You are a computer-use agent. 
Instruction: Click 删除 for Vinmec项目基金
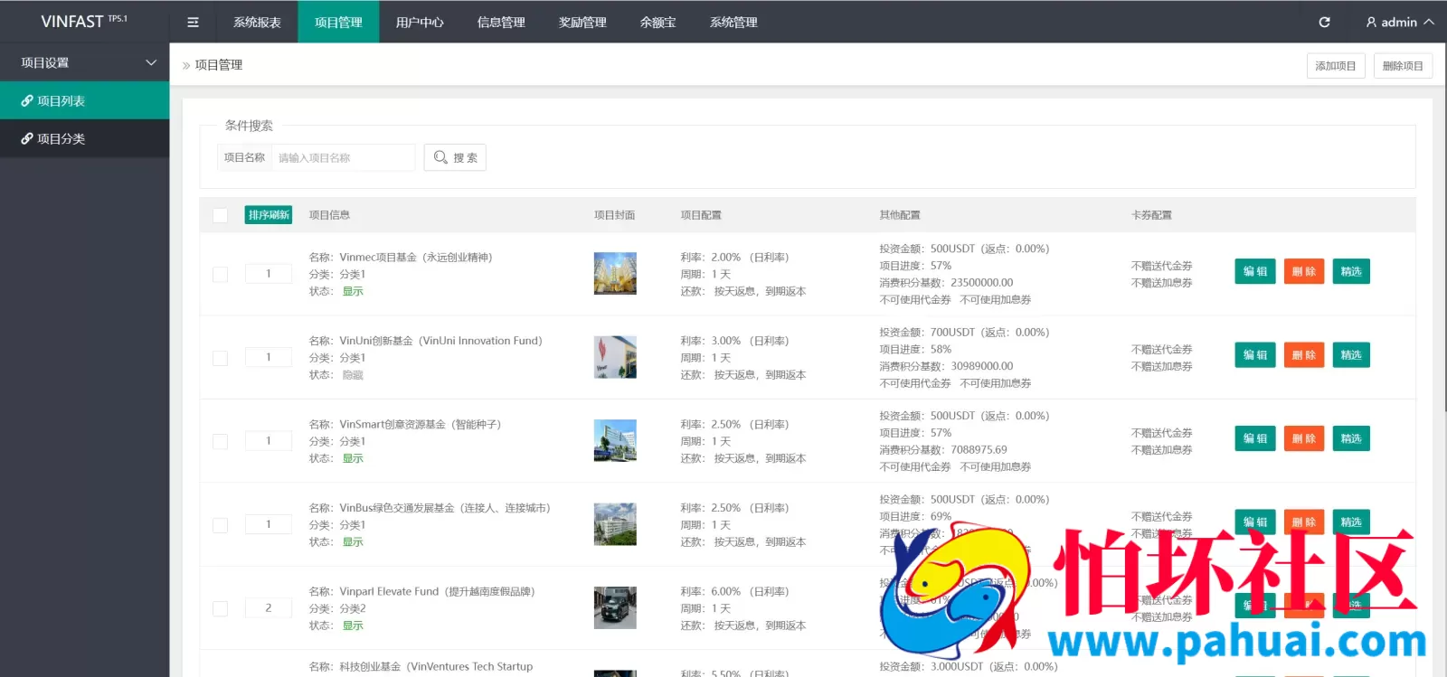coord(1304,271)
